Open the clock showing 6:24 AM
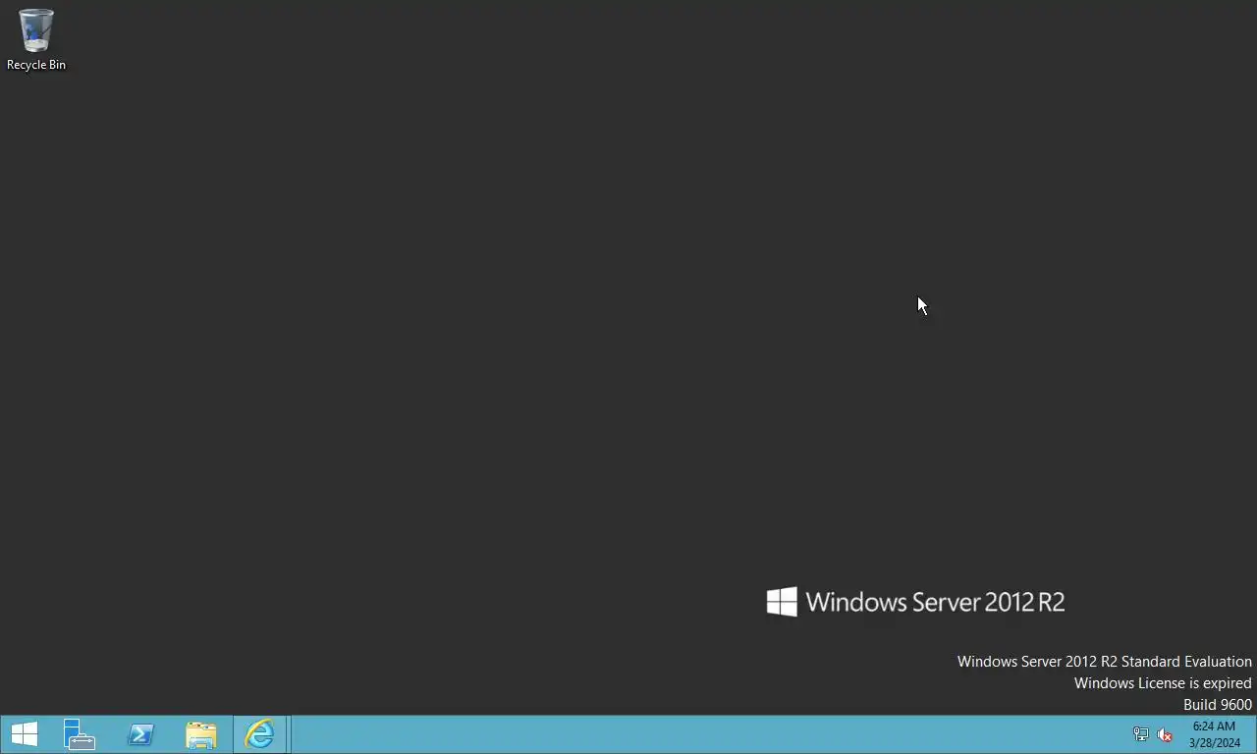Screen dimensions: 1257x754 (1214, 734)
